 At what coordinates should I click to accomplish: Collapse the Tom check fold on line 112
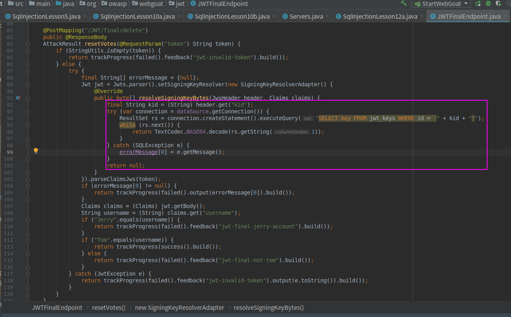point(28,240)
